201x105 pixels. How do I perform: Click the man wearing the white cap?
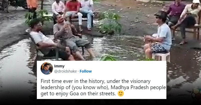click(x=187, y=20)
